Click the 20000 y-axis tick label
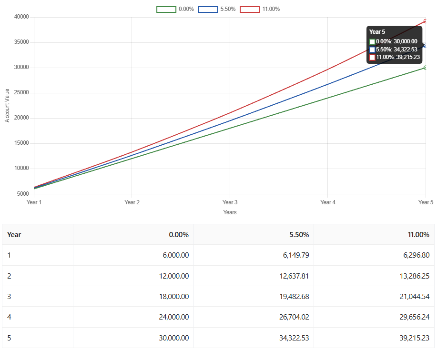The height and width of the screenshot is (350, 437). 20,118
